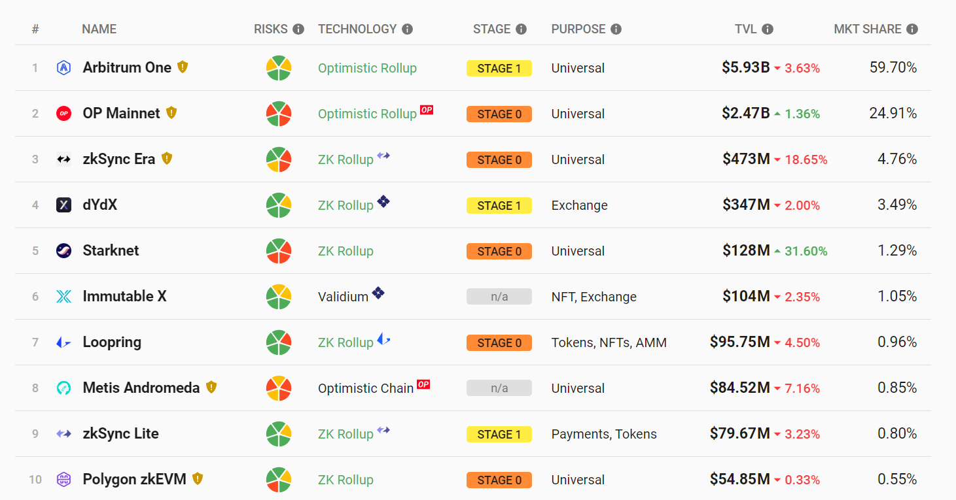Click the STAGE 0 badge for Starknet

click(x=499, y=251)
